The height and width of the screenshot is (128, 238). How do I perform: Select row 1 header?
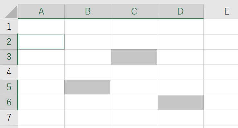pyautogui.click(x=9, y=27)
